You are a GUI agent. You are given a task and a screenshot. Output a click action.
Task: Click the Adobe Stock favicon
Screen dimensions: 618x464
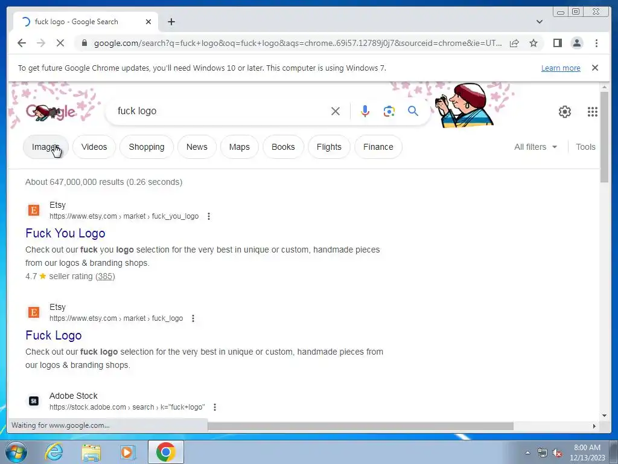pos(34,401)
